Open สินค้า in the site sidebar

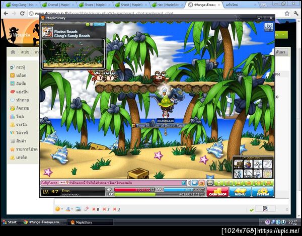[x=18, y=141]
